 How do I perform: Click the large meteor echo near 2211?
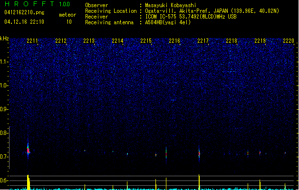28,150
